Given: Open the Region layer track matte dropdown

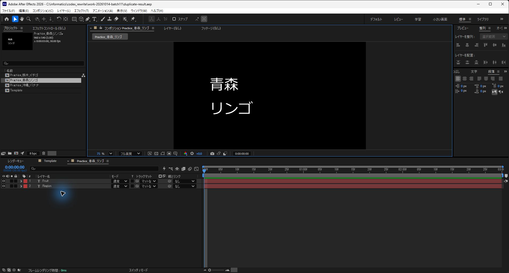Looking at the screenshot, I should [148, 186].
